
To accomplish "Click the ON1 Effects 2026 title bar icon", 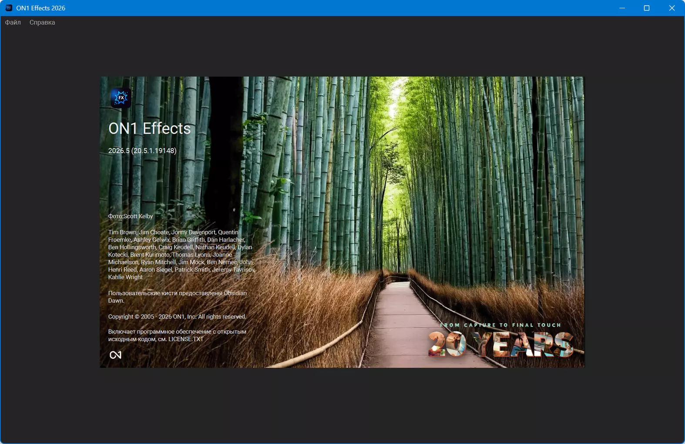I will tap(9, 8).
